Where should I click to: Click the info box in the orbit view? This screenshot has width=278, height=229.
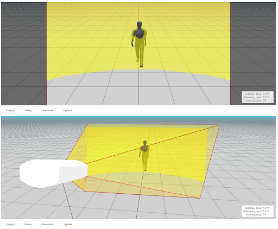coord(257,211)
